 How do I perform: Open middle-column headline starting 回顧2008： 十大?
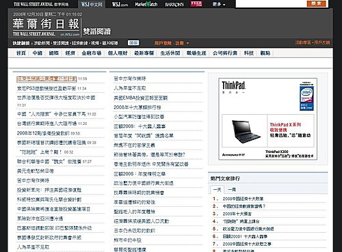point(140,126)
